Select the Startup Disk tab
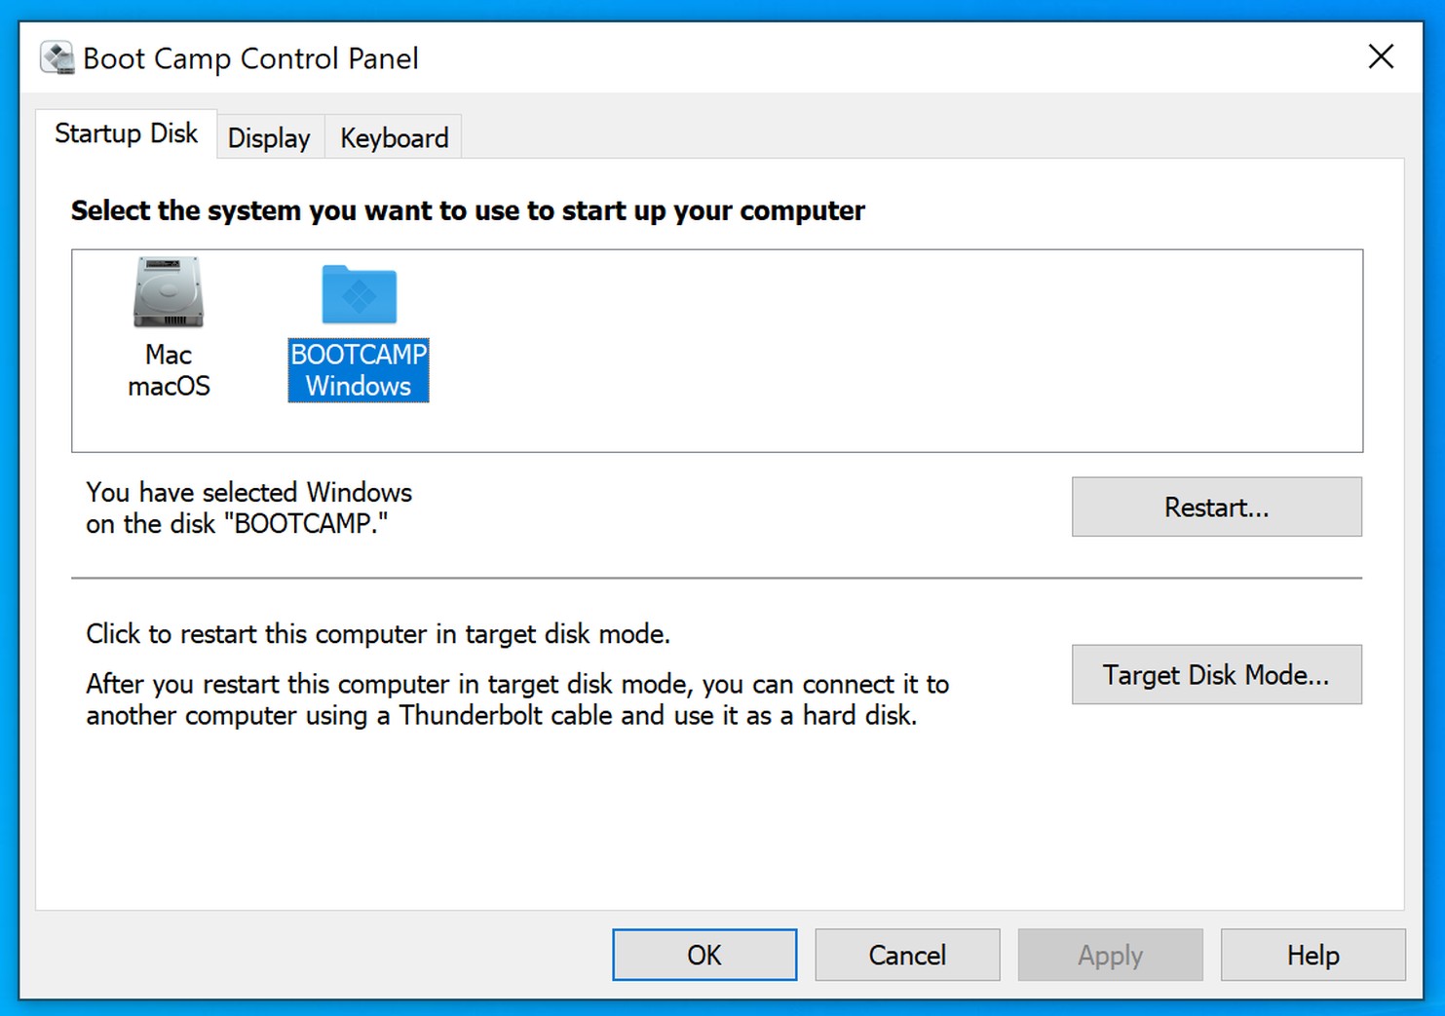This screenshot has height=1016, width=1445. 128,133
